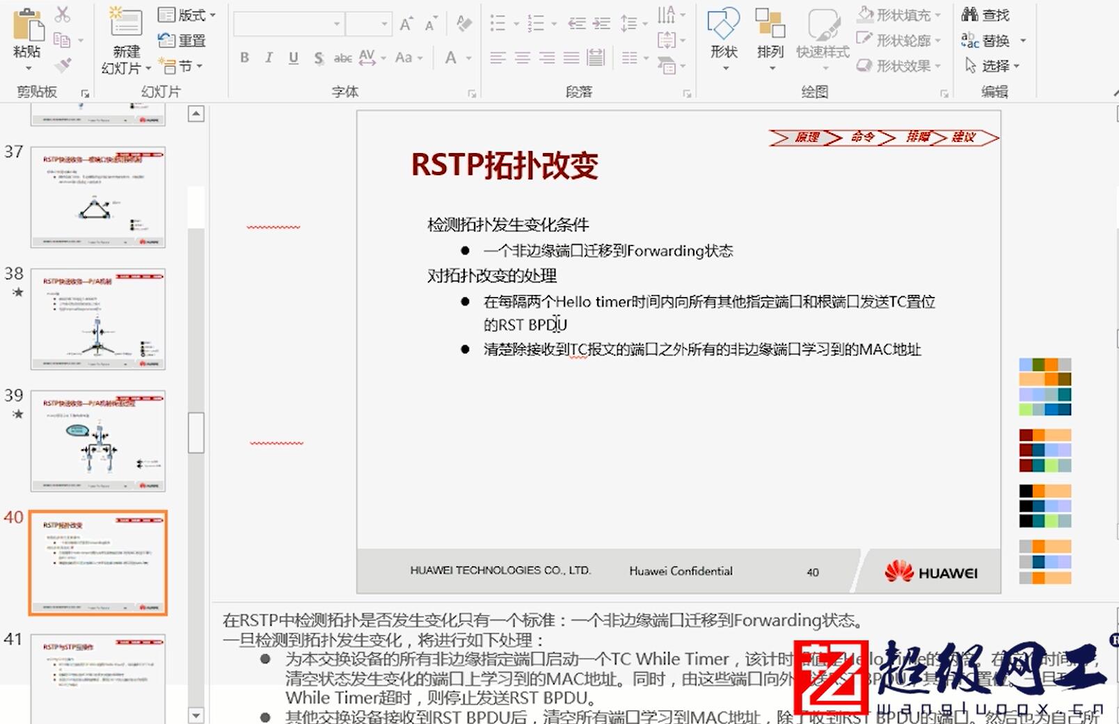This screenshot has width=1119, height=724.
Task: Open Shape Effects (形状效果) menu
Action: (x=898, y=66)
